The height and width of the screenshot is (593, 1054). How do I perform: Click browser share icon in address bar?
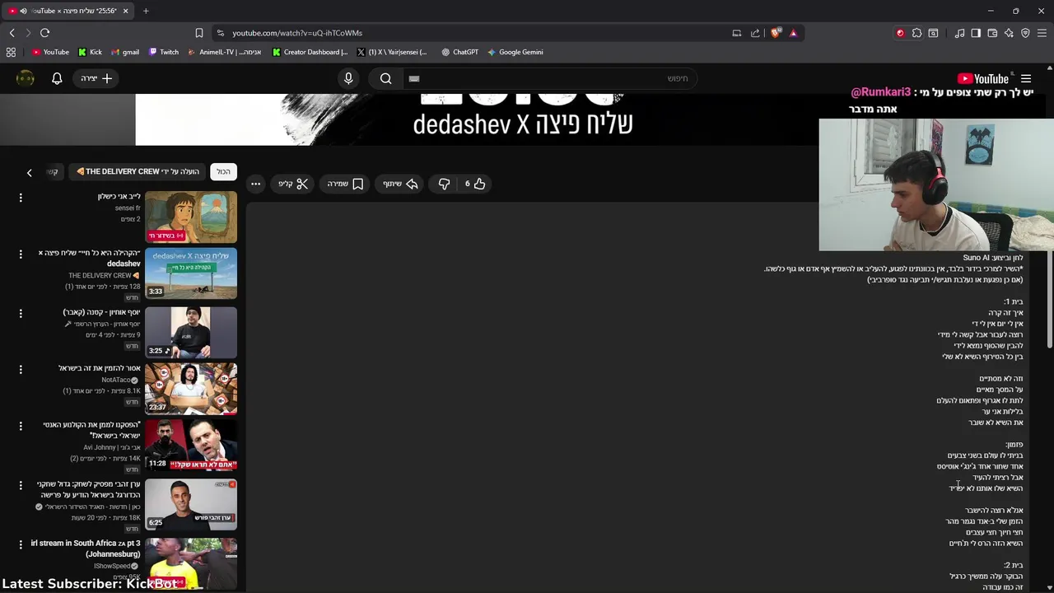coord(755,33)
